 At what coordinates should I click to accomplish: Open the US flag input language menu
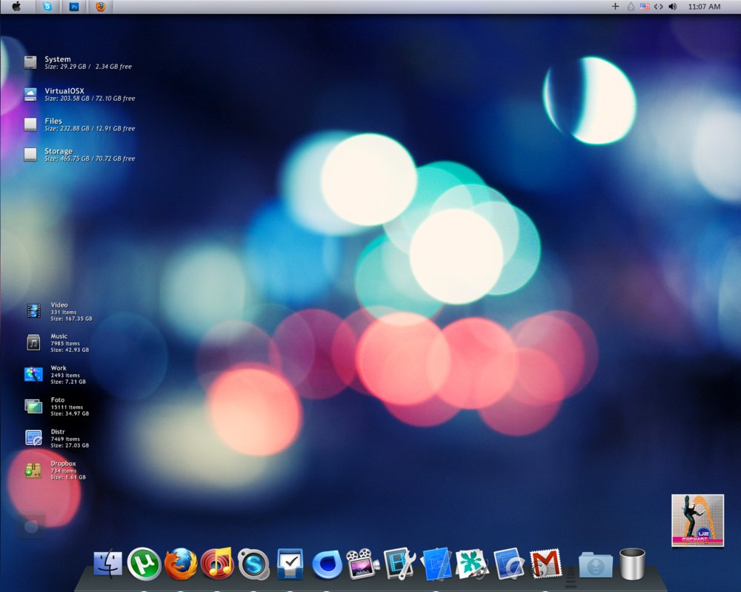tap(645, 7)
